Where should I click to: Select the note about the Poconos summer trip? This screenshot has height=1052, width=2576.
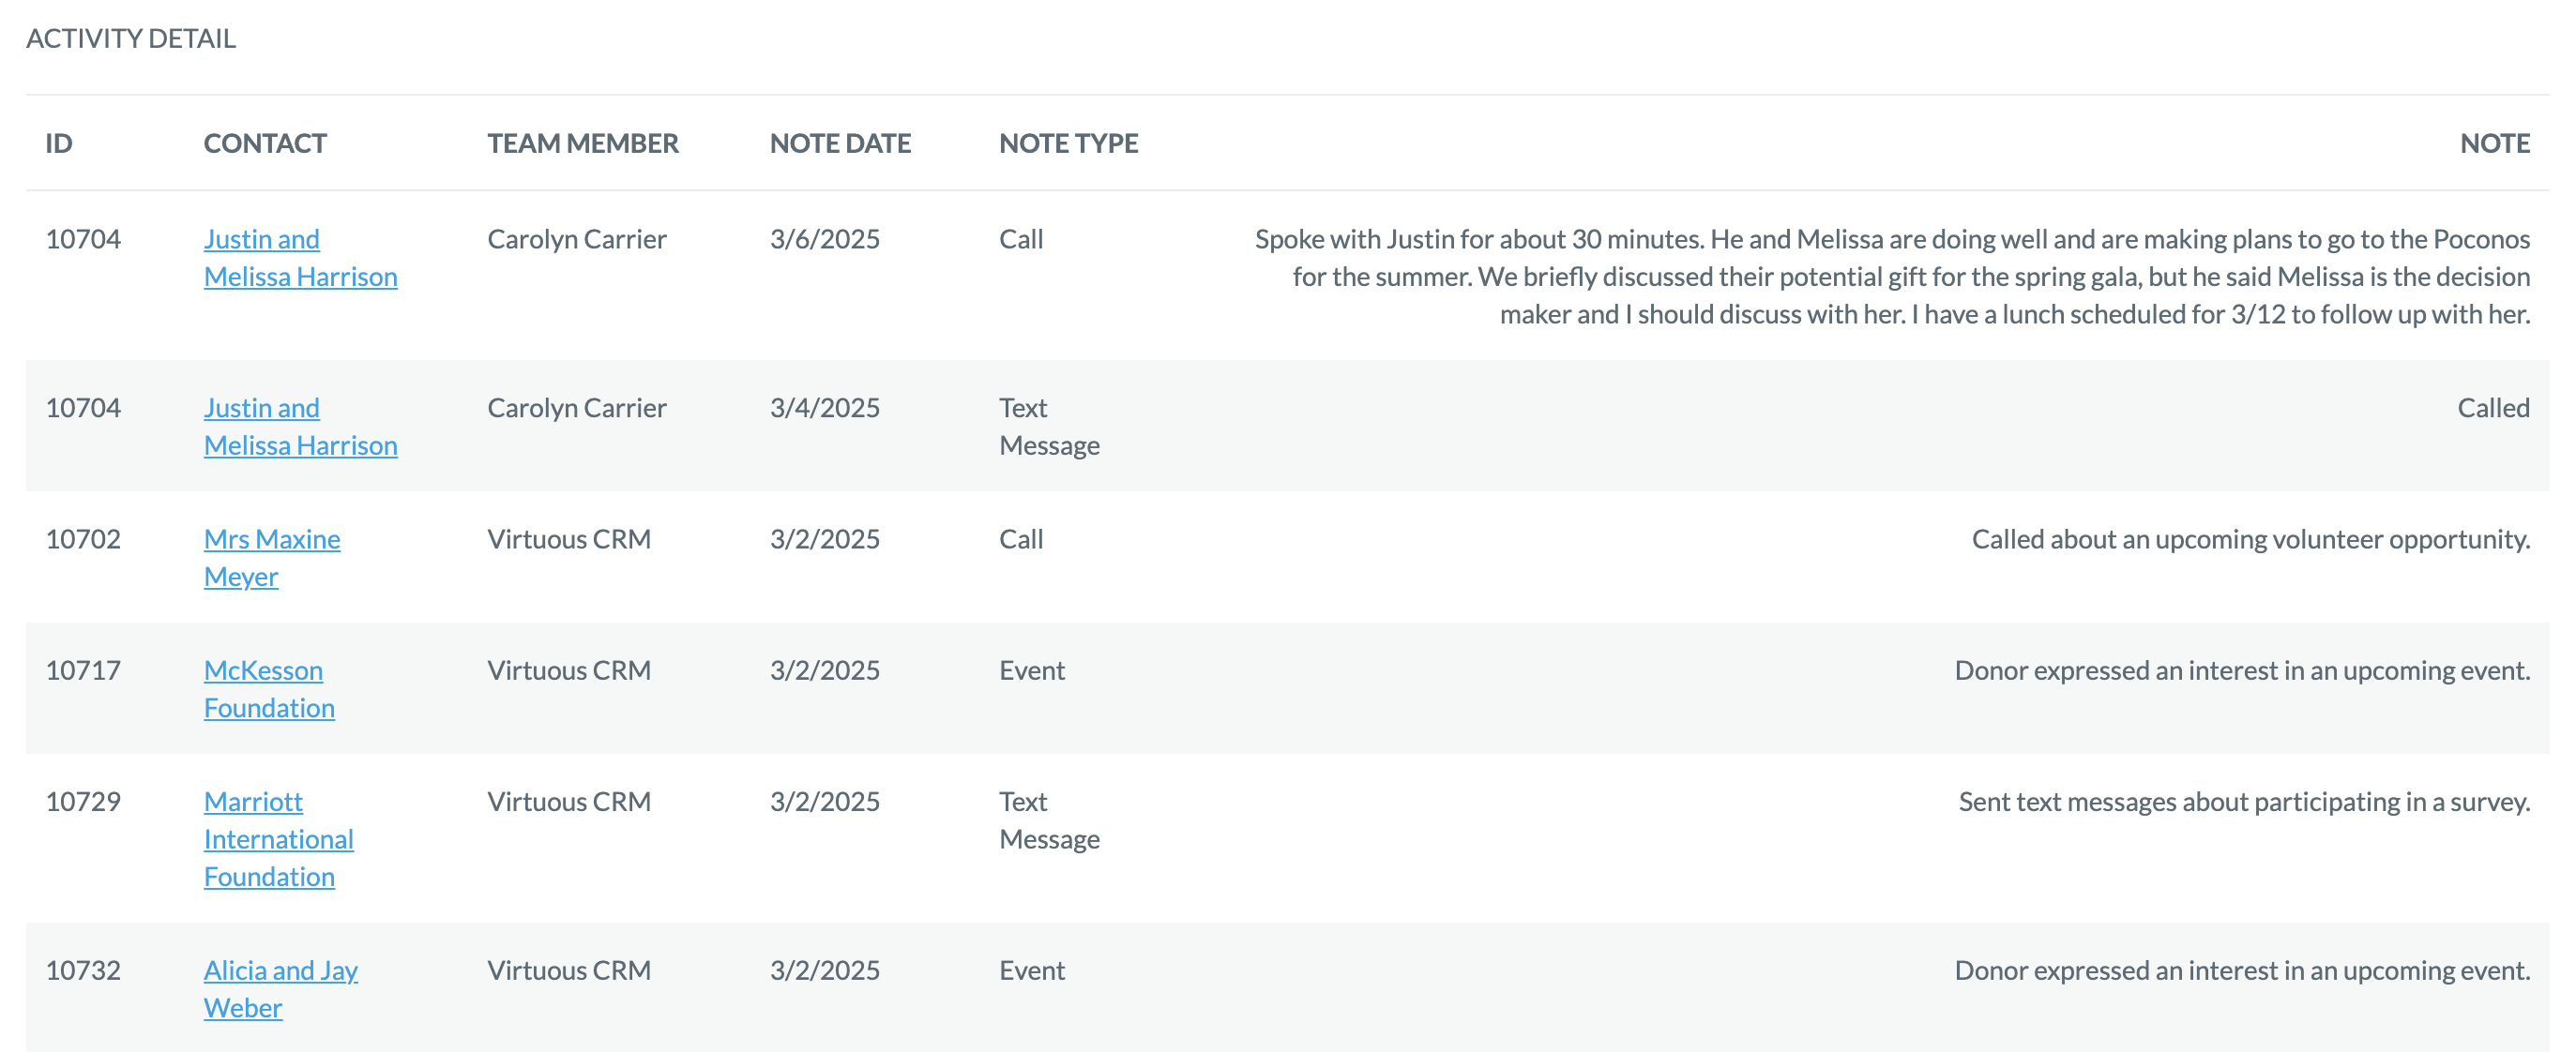tap(1892, 277)
